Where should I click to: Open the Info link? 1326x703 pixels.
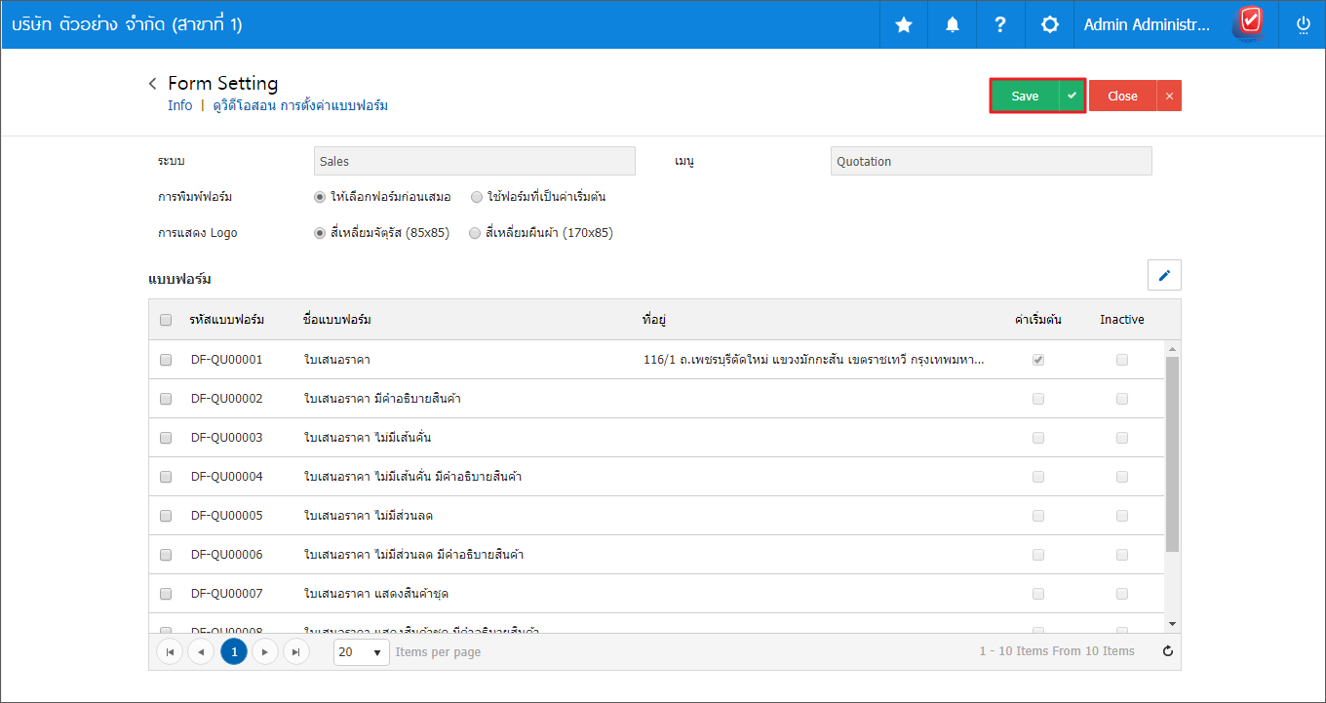(x=180, y=105)
